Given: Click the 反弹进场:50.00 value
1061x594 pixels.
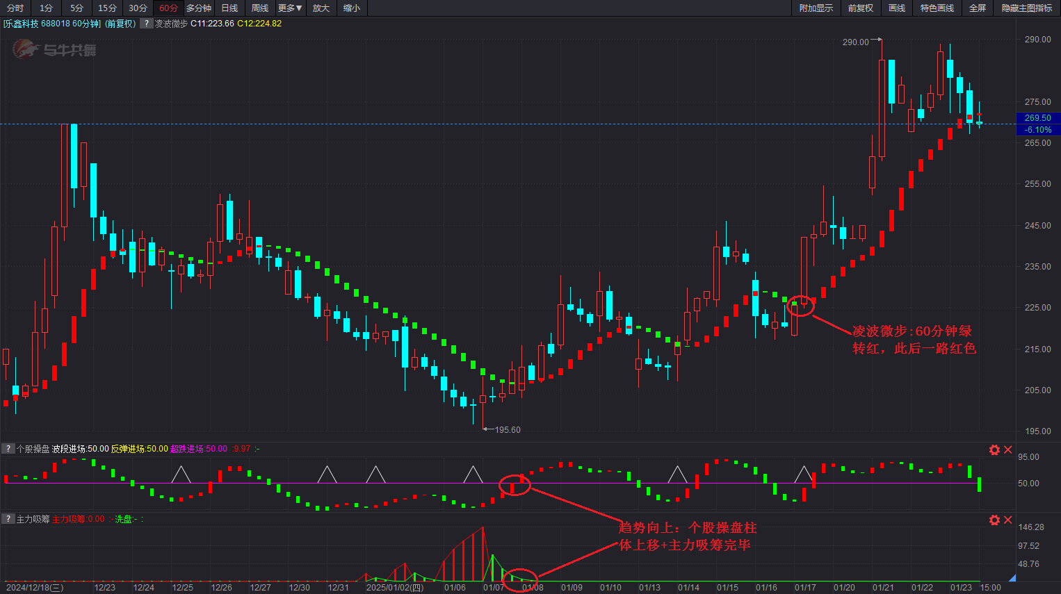Looking at the screenshot, I should click(139, 449).
